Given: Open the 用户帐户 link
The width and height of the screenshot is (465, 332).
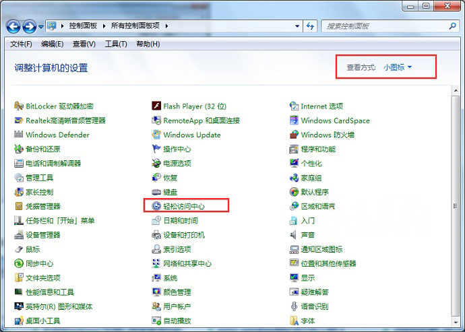Looking at the screenshot, I should [177, 306].
